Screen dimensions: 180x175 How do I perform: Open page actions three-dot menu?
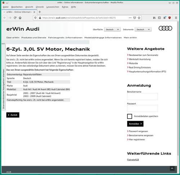pos(130,18)
